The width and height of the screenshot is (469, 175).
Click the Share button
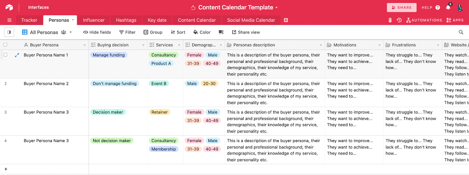click(402, 8)
